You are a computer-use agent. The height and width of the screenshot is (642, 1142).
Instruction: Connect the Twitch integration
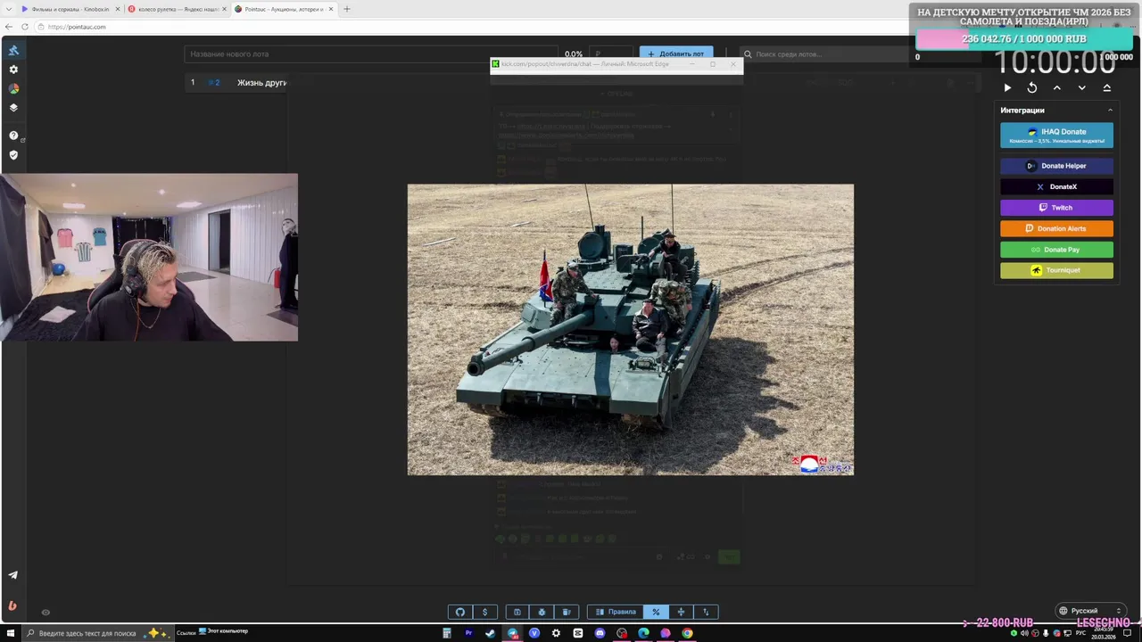(1056, 208)
